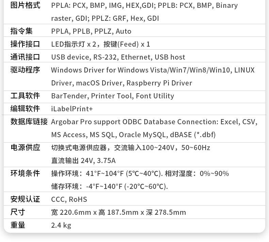Click the PPLA, PPLB, PPLZ, Auto text
269x242 pixels.
(91, 31)
